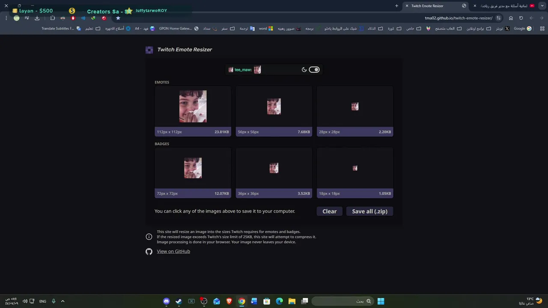Open the apps grid in bookmarks bar
548x308 pixels.
[542, 29]
